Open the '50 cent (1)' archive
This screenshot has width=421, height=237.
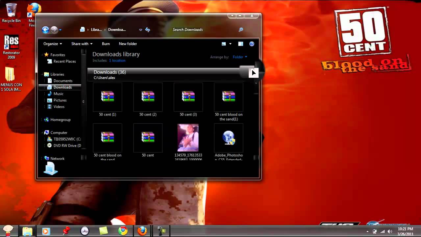(108, 97)
